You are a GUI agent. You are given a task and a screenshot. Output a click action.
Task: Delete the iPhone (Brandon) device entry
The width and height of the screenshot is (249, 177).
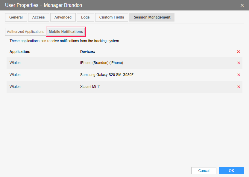click(x=239, y=63)
